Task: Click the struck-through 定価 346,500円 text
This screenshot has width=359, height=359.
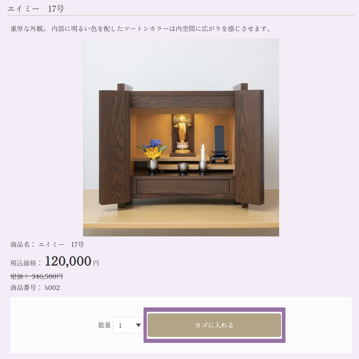Action: click(x=36, y=276)
